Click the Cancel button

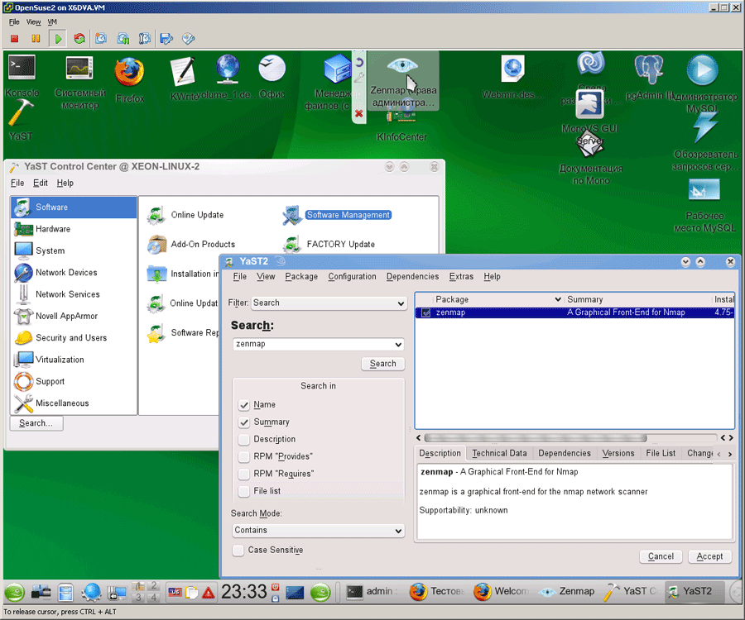click(661, 556)
